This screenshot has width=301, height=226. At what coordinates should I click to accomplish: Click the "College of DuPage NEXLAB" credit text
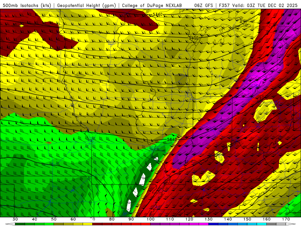click(x=152, y=5)
